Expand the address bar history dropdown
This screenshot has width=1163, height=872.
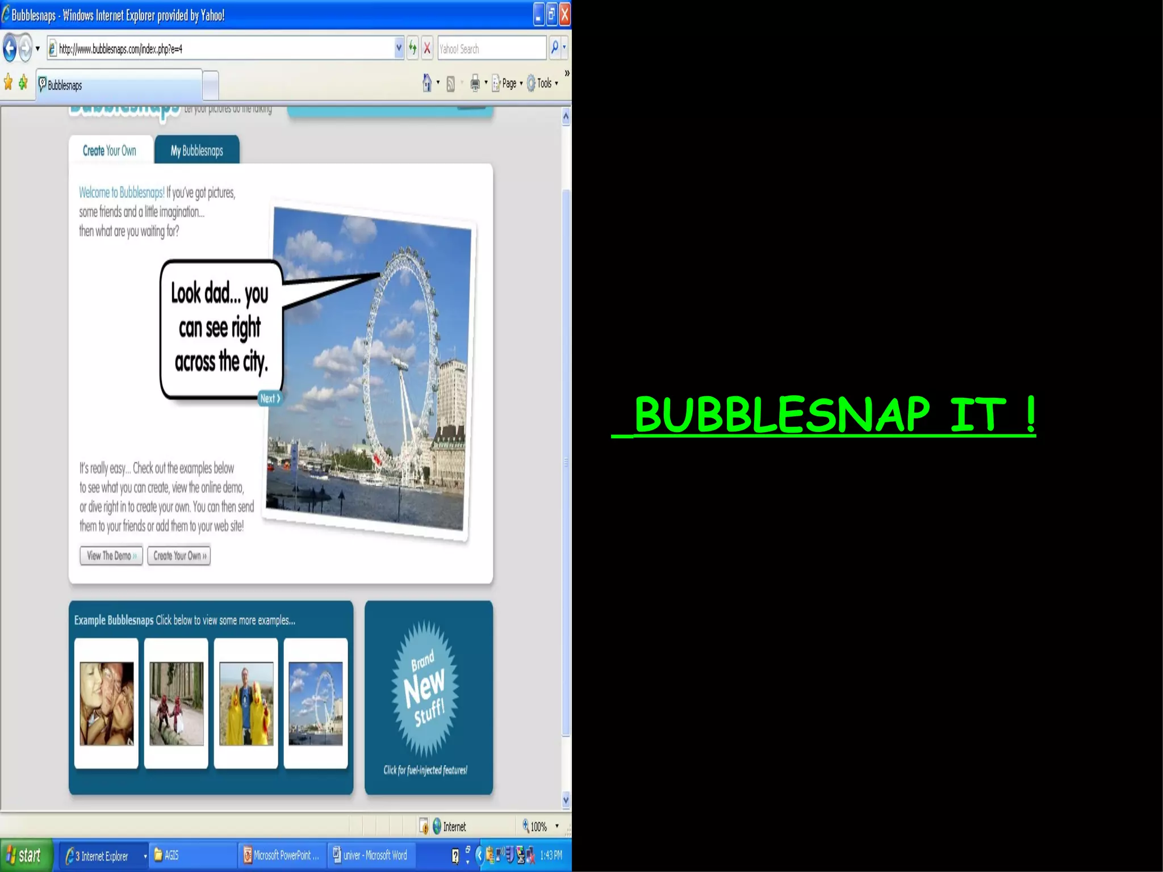[399, 49]
